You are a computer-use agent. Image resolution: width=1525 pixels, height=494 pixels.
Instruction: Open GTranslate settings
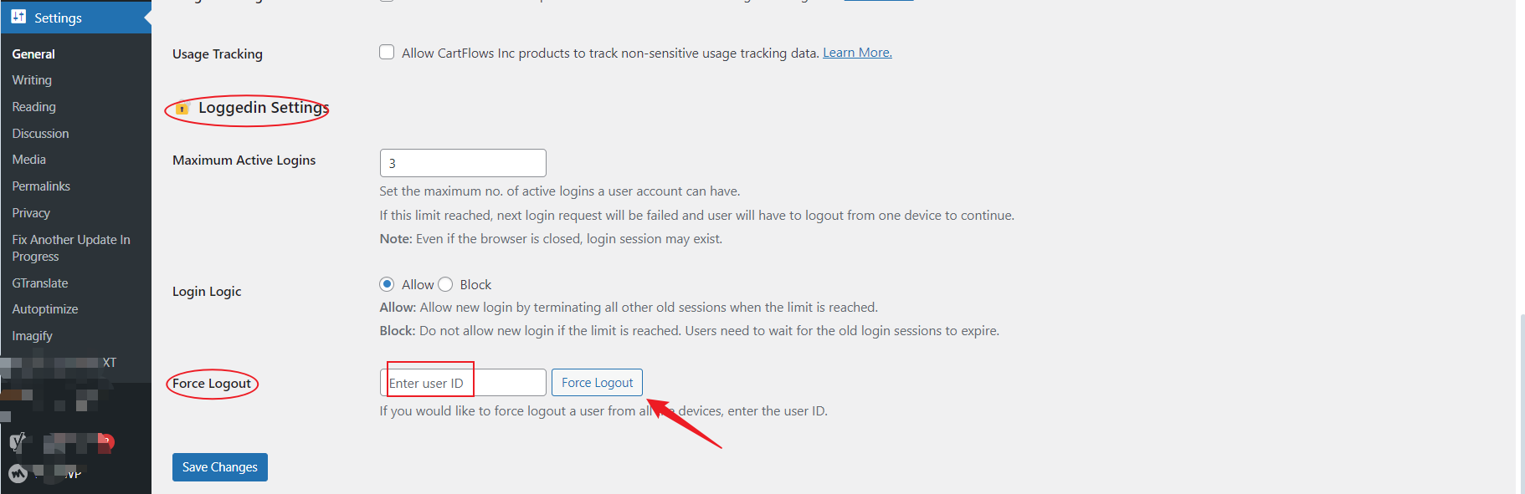(40, 283)
